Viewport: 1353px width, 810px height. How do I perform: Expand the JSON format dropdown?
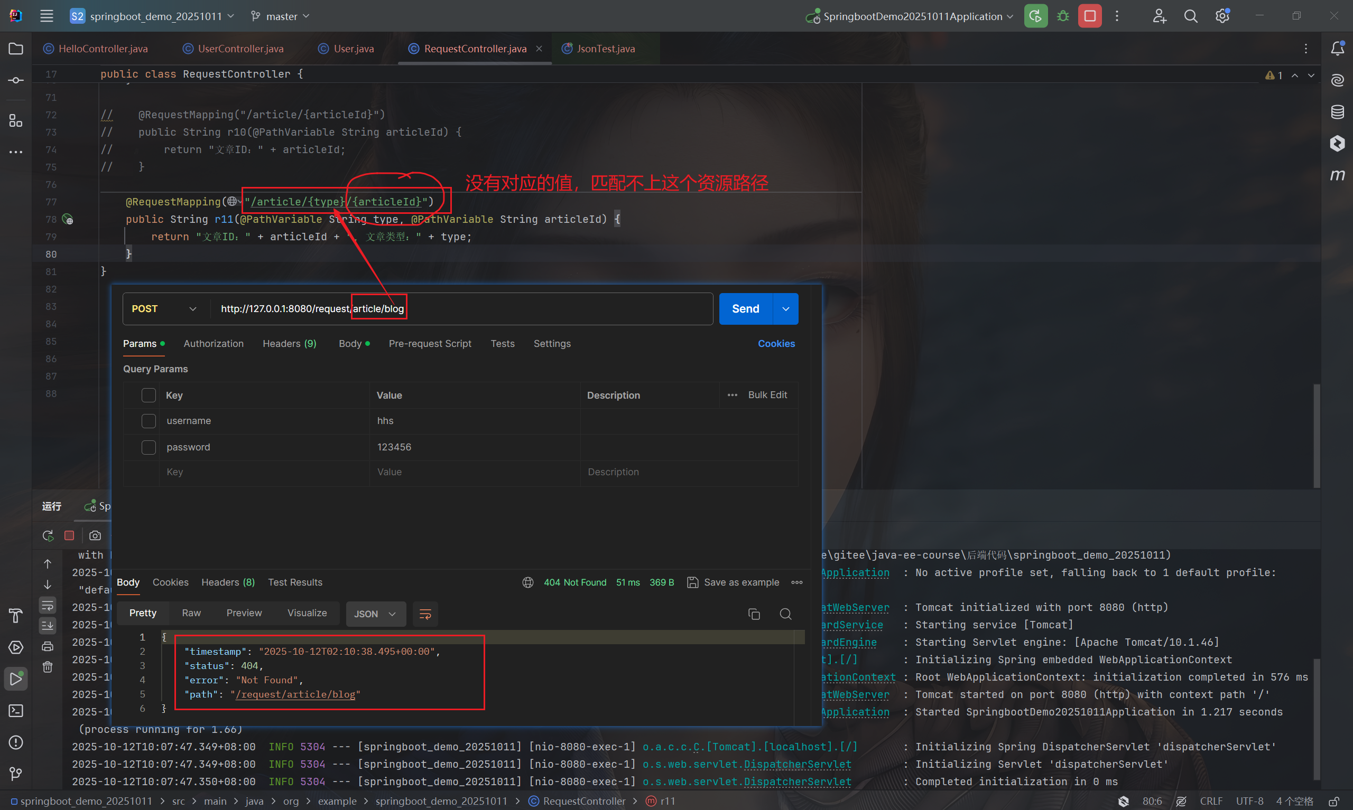(x=375, y=614)
